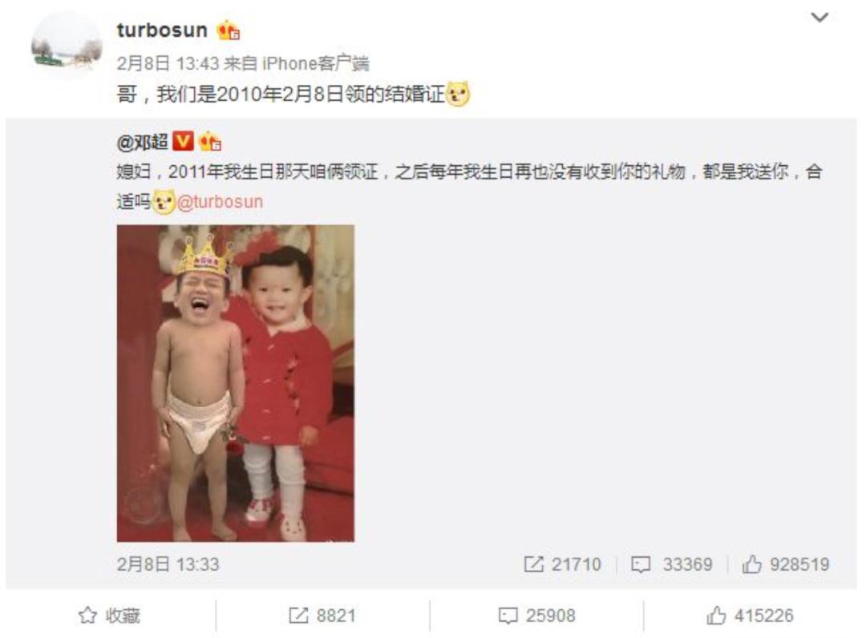Open the turbosun username link

[162, 30]
